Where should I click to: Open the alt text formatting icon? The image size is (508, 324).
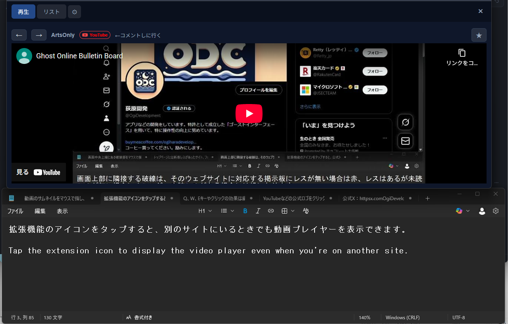point(305,211)
